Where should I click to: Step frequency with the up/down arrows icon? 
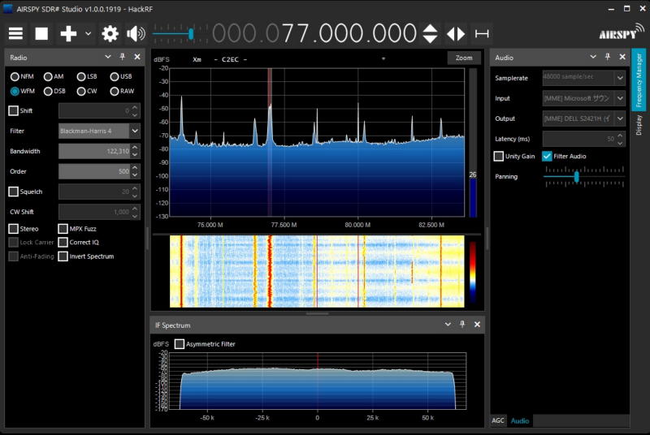tap(430, 33)
